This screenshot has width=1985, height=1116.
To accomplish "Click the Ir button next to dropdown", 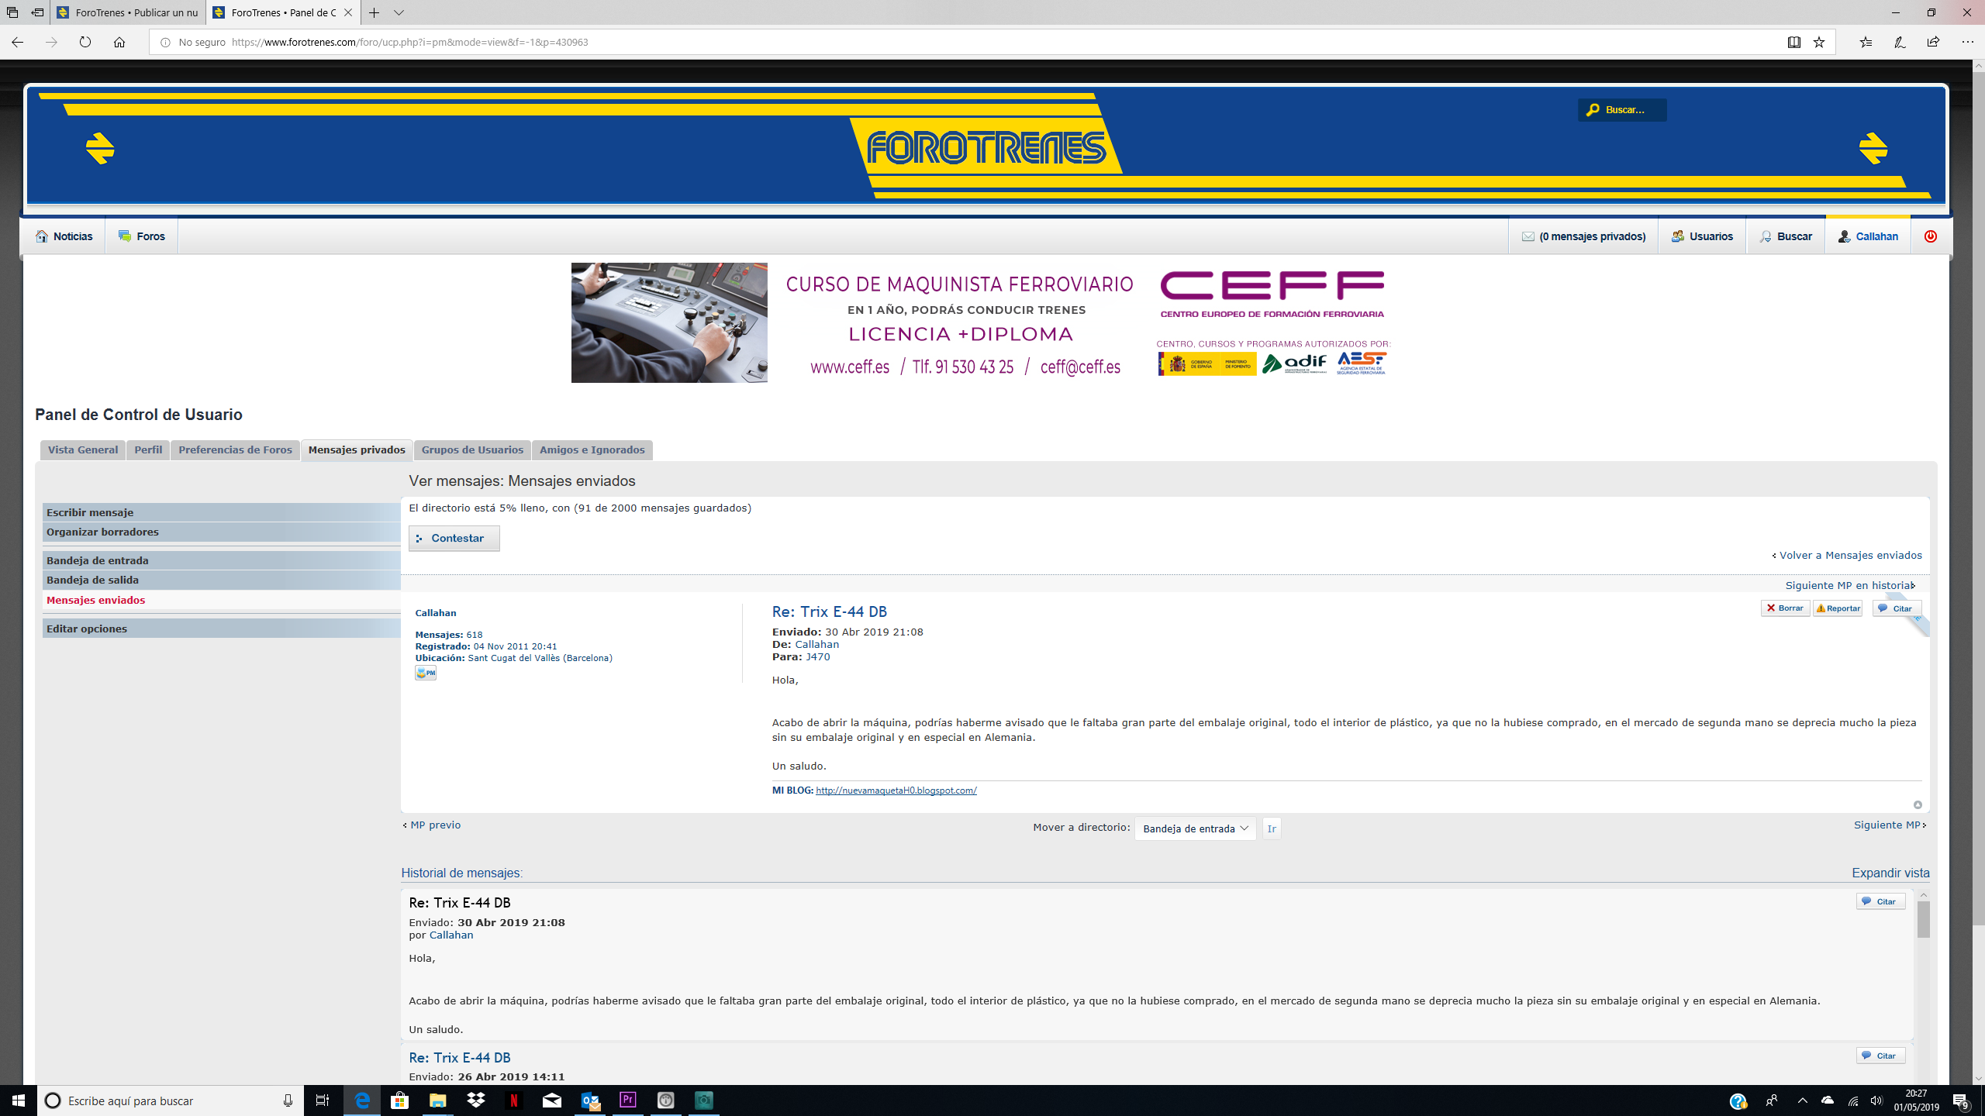I will [1272, 828].
